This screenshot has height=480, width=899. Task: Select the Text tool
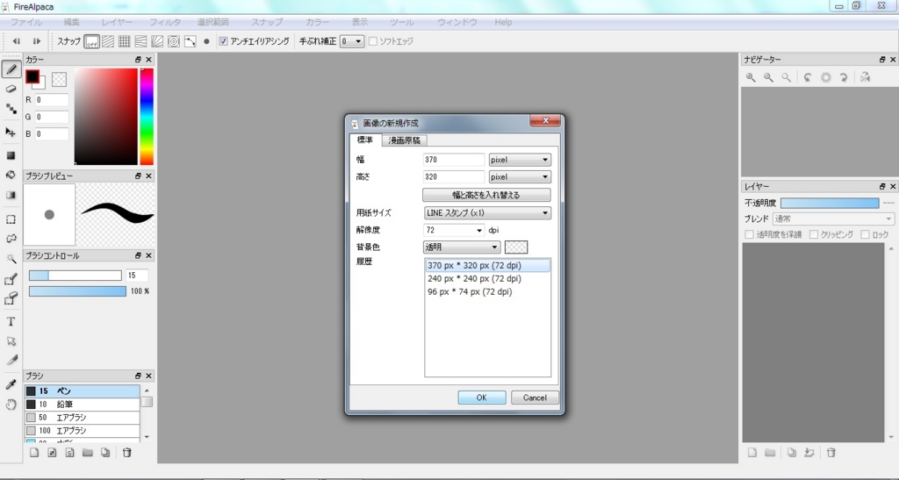pos(11,321)
